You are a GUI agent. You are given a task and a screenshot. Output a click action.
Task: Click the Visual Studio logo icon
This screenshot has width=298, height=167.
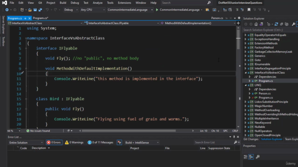pyautogui.click(x=4, y=3)
